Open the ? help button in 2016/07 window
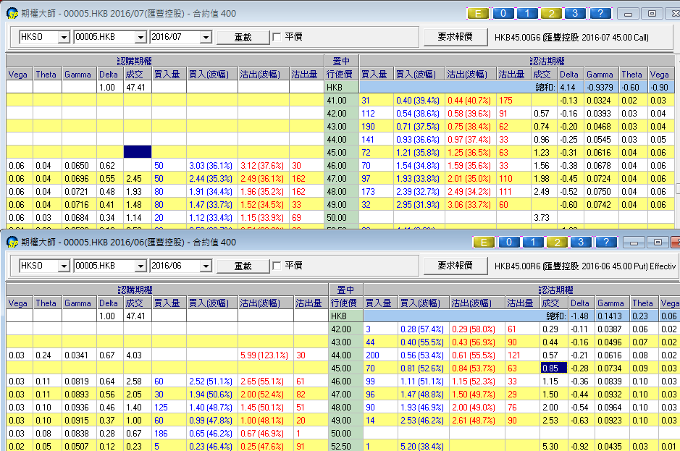 point(600,13)
